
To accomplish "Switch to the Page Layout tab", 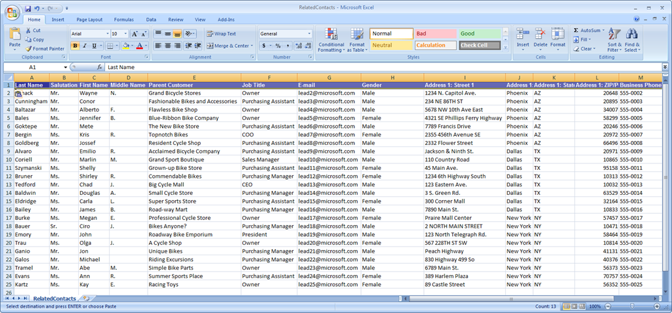I will click(89, 20).
